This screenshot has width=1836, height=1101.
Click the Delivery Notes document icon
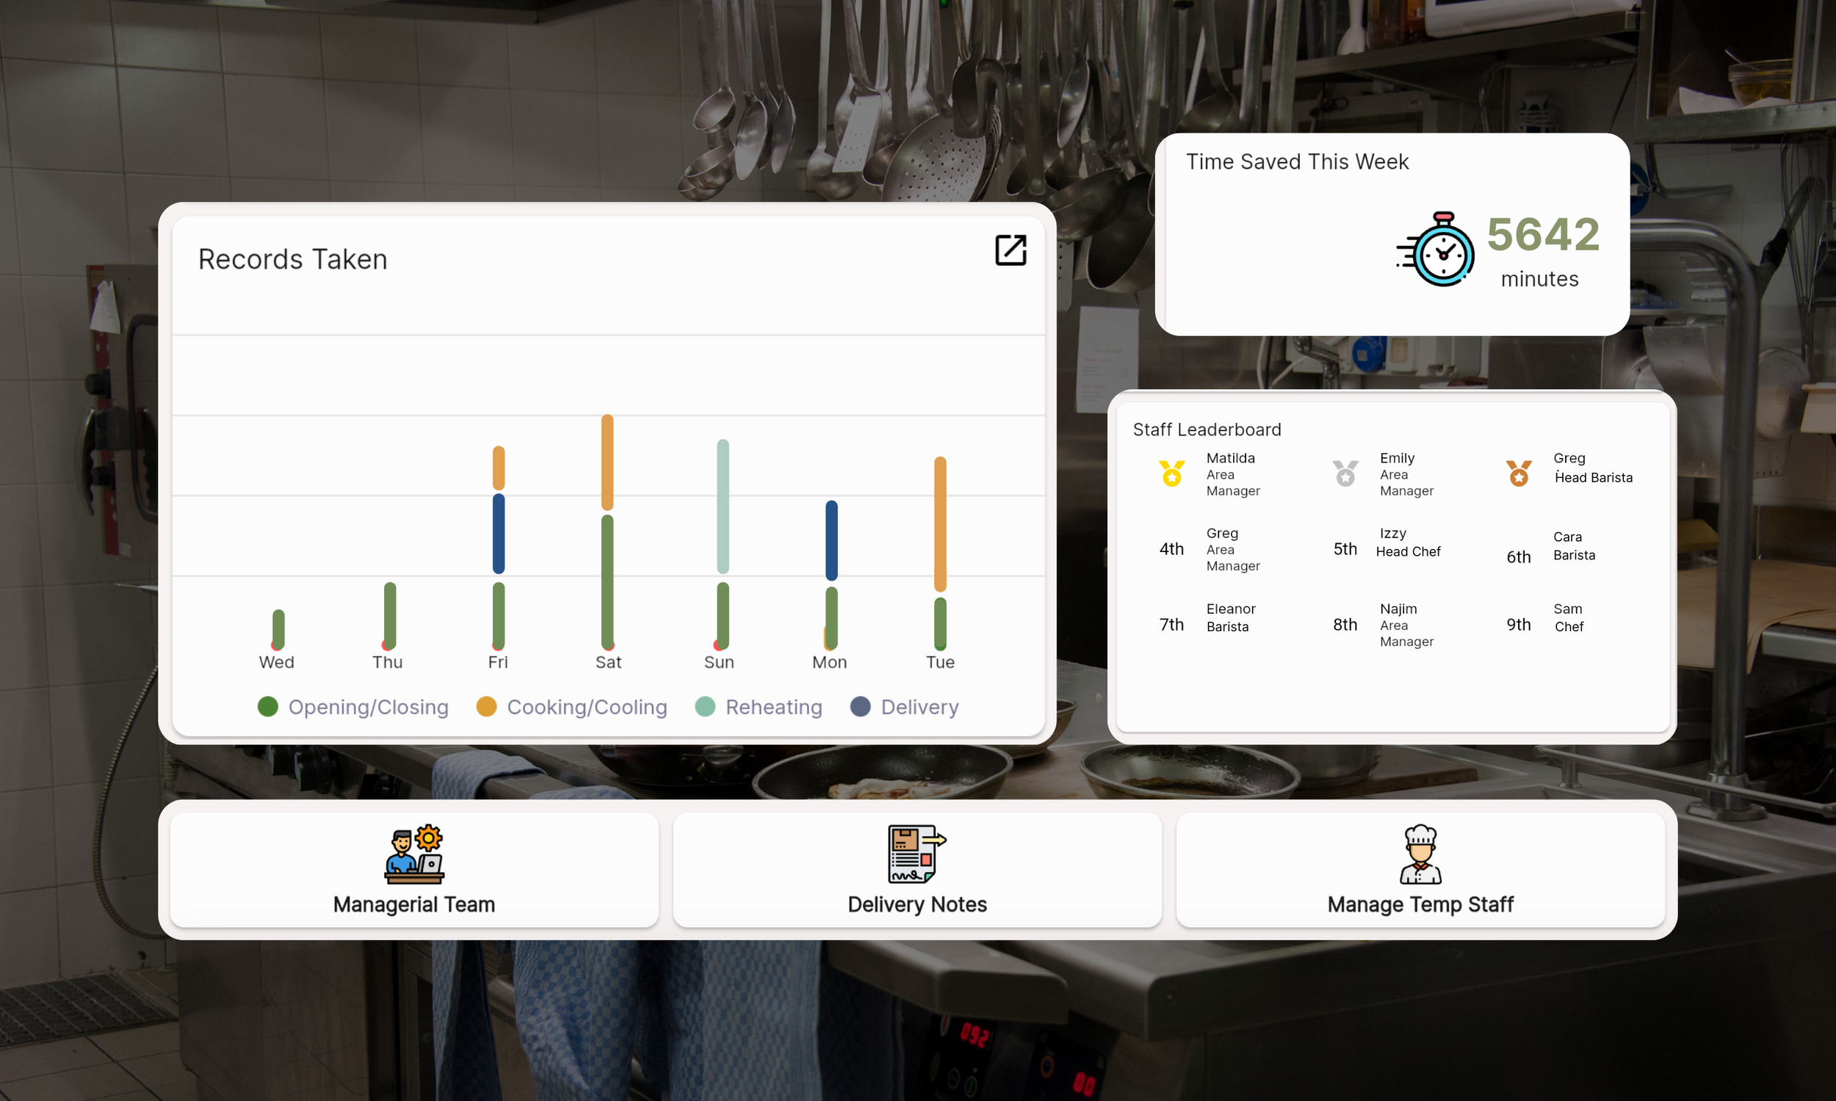coord(917,854)
